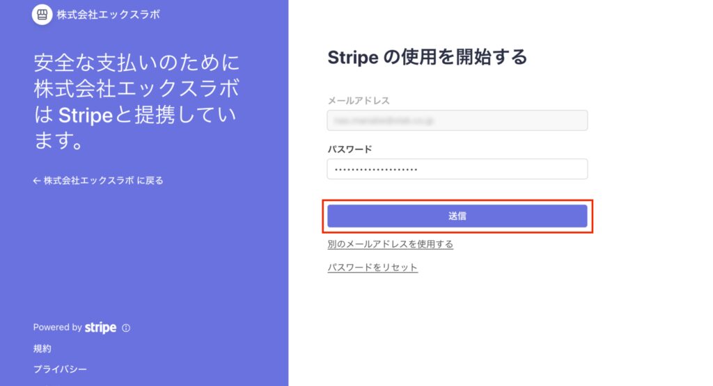This screenshot has width=713, height=386.
Task: Click the greyed-out email address field
Action: click(x=457, y=120)
